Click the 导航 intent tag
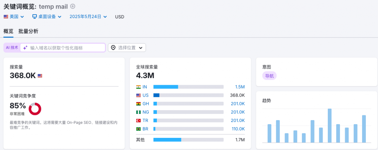The width and height of the screenshot is (378, 150). (x=269, y=76)
